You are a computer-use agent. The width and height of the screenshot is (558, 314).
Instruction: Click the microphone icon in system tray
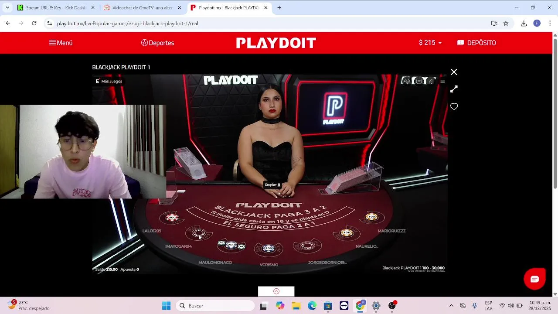click(x=475, y=306)
